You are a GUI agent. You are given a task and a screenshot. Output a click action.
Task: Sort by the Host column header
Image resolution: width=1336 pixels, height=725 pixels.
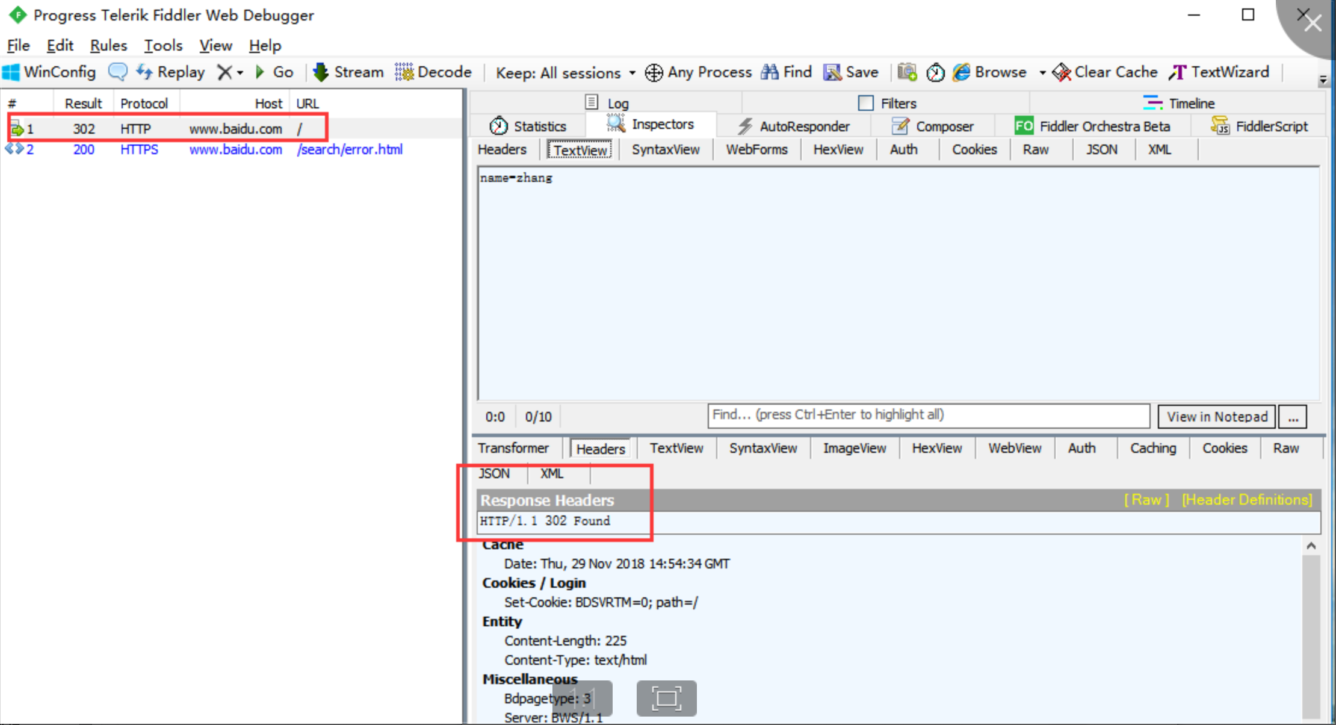pos(236,104)
